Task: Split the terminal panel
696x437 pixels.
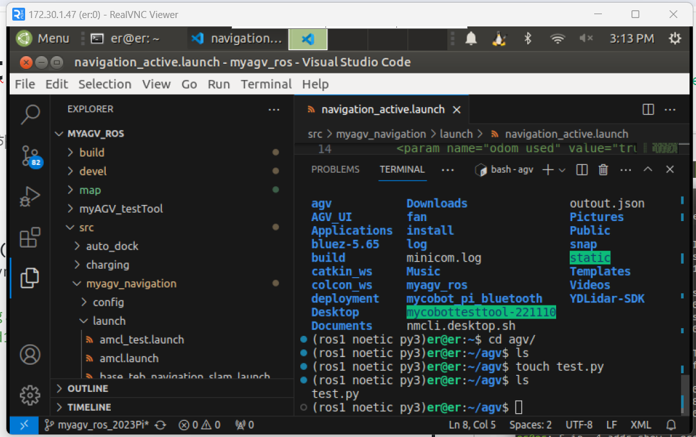Action: click(582, 170)
